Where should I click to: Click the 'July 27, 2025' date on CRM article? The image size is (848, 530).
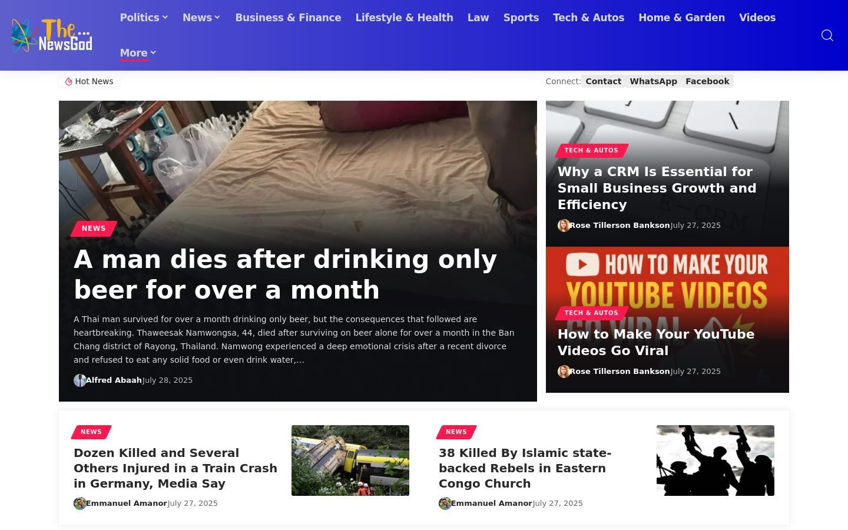pyautogui.click(x=695, y=226)
